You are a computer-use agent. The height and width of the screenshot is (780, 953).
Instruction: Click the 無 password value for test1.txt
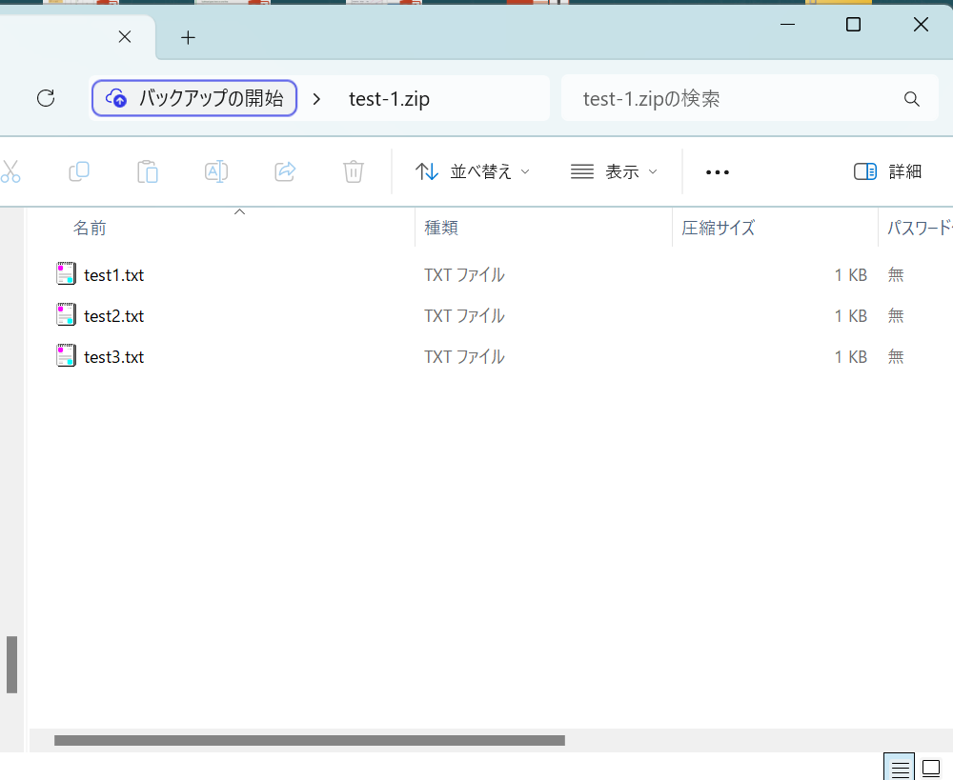pos(896,275)
